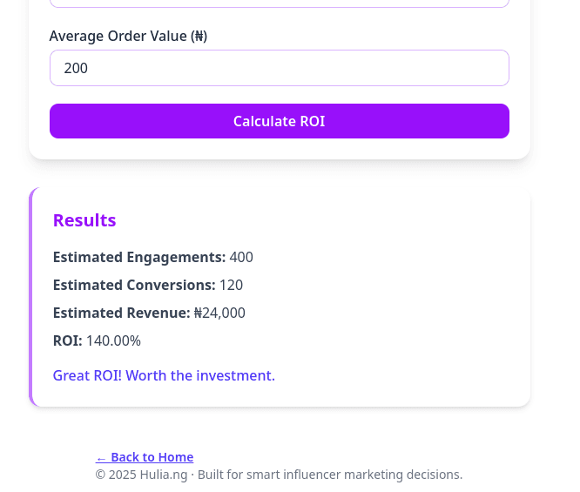Click the Average Order Value (₦) label
Viewport: 580px width, 492px height.
coord(128,36)
